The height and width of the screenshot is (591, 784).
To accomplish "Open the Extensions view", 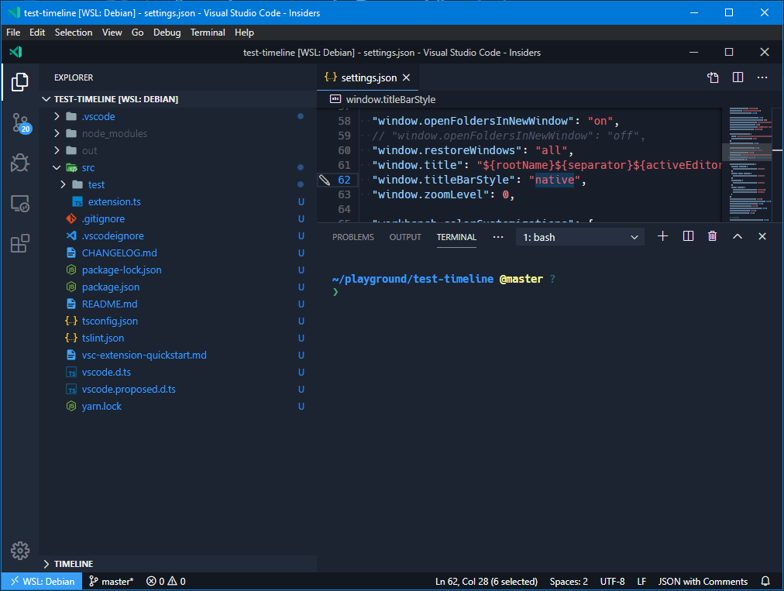I will (19, 243).
